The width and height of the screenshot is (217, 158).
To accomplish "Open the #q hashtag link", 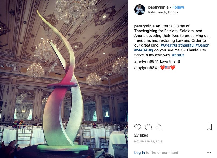I will pyautogui.click(x=151, y=50).
